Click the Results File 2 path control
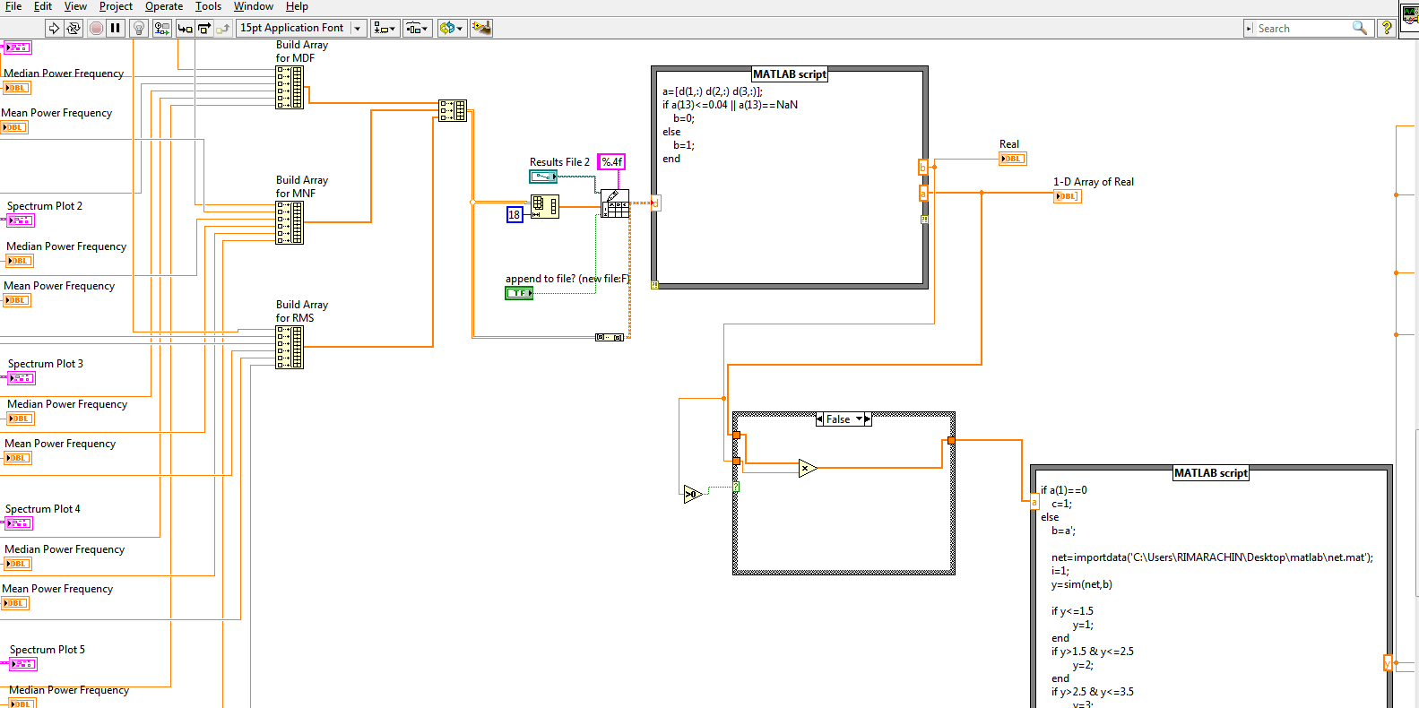Image resolution: width=1419 pixels, height=708 pixels. (x=542, y=177)
